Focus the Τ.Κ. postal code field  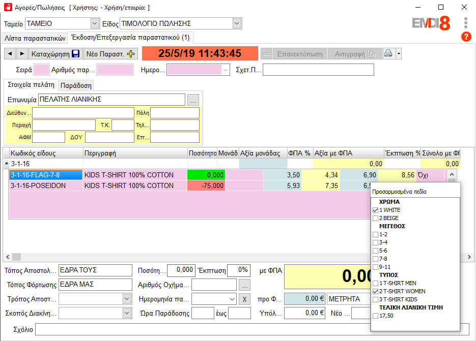[x=123, y=125]
